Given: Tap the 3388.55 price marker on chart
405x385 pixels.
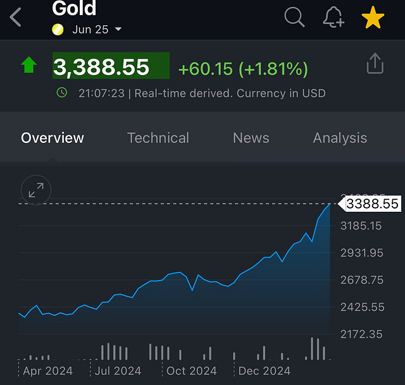Looking at the screenshot, I should point(372,204).
